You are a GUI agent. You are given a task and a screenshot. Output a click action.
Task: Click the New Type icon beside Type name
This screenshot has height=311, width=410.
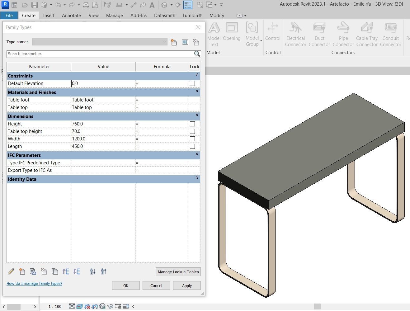pos(174,42)
